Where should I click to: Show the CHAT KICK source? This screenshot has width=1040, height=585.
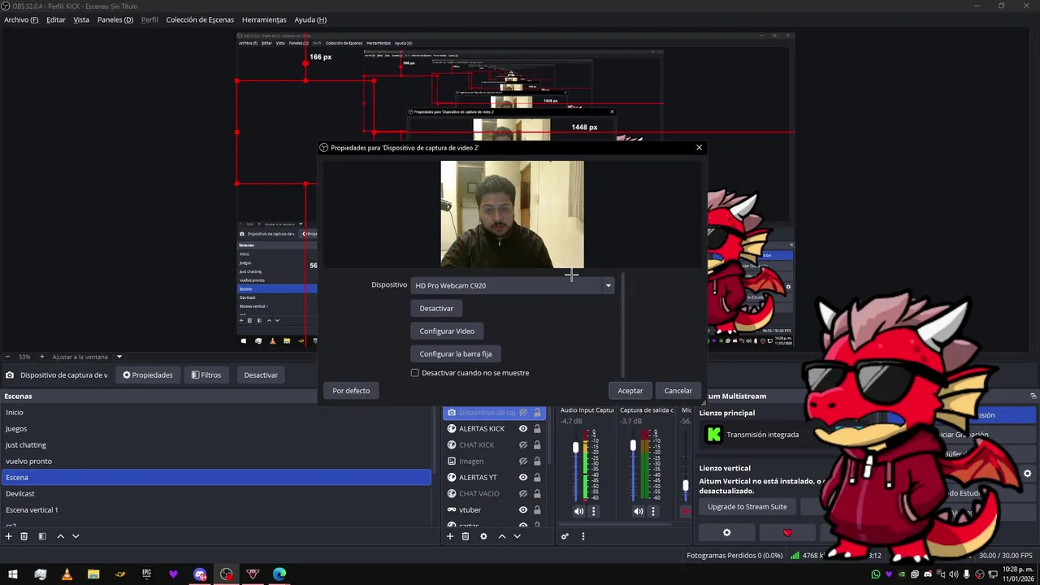click(x=523, y=445)
